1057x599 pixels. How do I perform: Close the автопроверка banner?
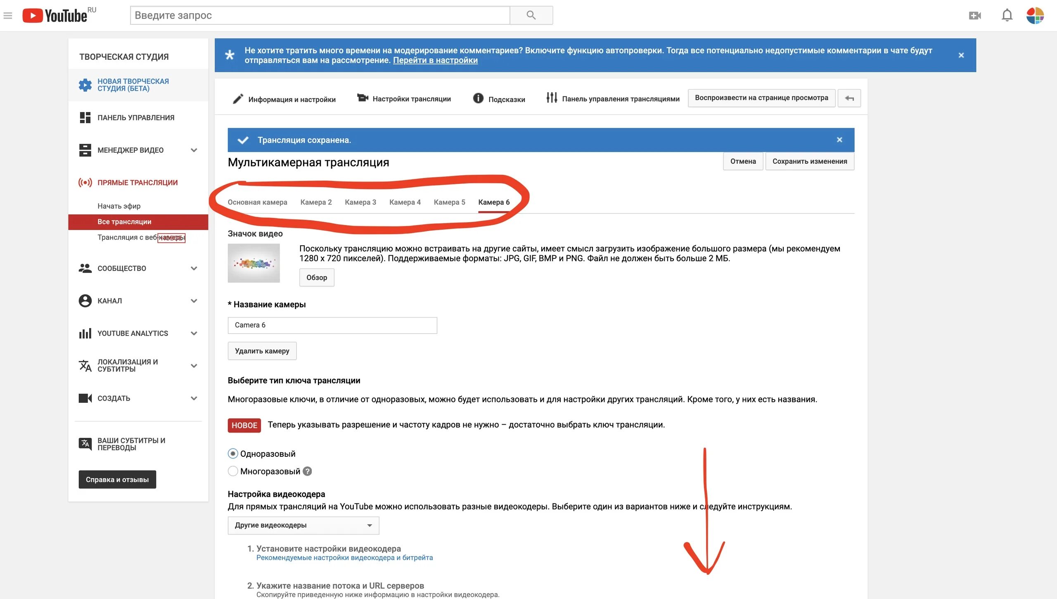coord(961,55)
